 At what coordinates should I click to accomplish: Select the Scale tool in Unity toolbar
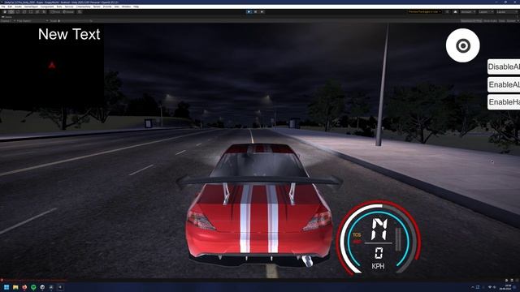pyautogui.click(x=24, y=12)
